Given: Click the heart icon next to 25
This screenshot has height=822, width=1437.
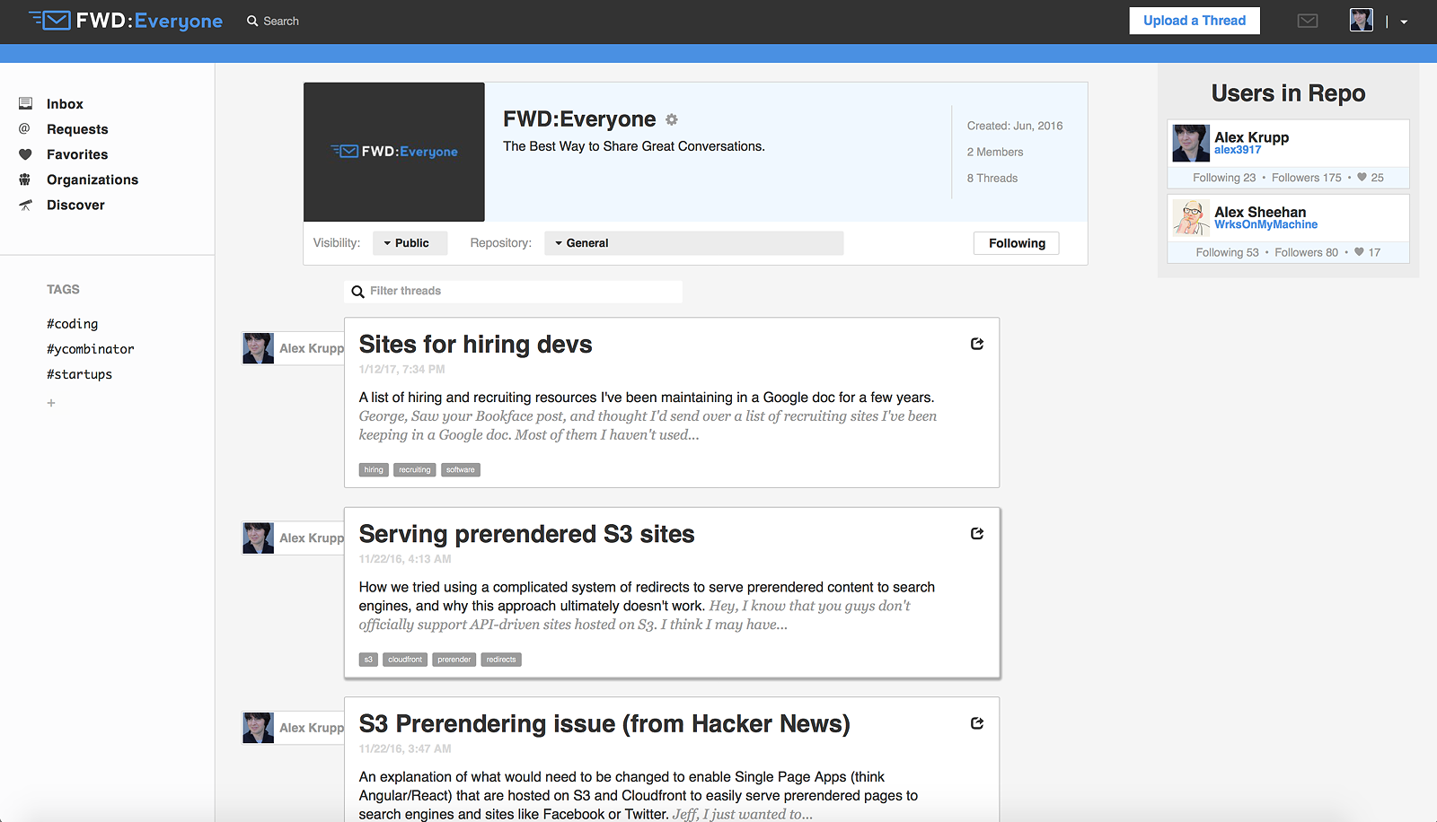Looking at the screenshot, I should point(1362,177).
